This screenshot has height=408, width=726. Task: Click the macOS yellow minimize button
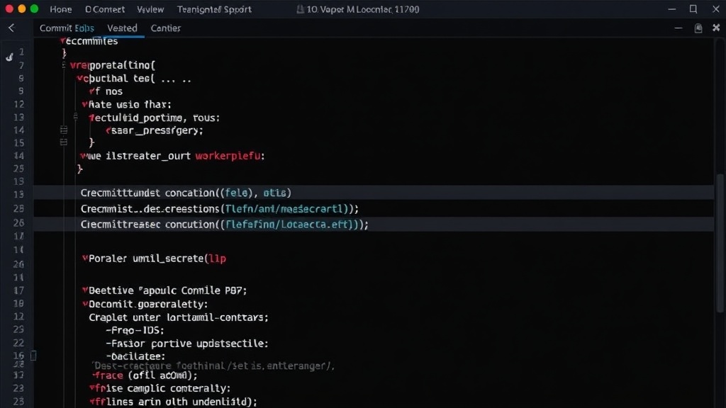pos(22,8)
